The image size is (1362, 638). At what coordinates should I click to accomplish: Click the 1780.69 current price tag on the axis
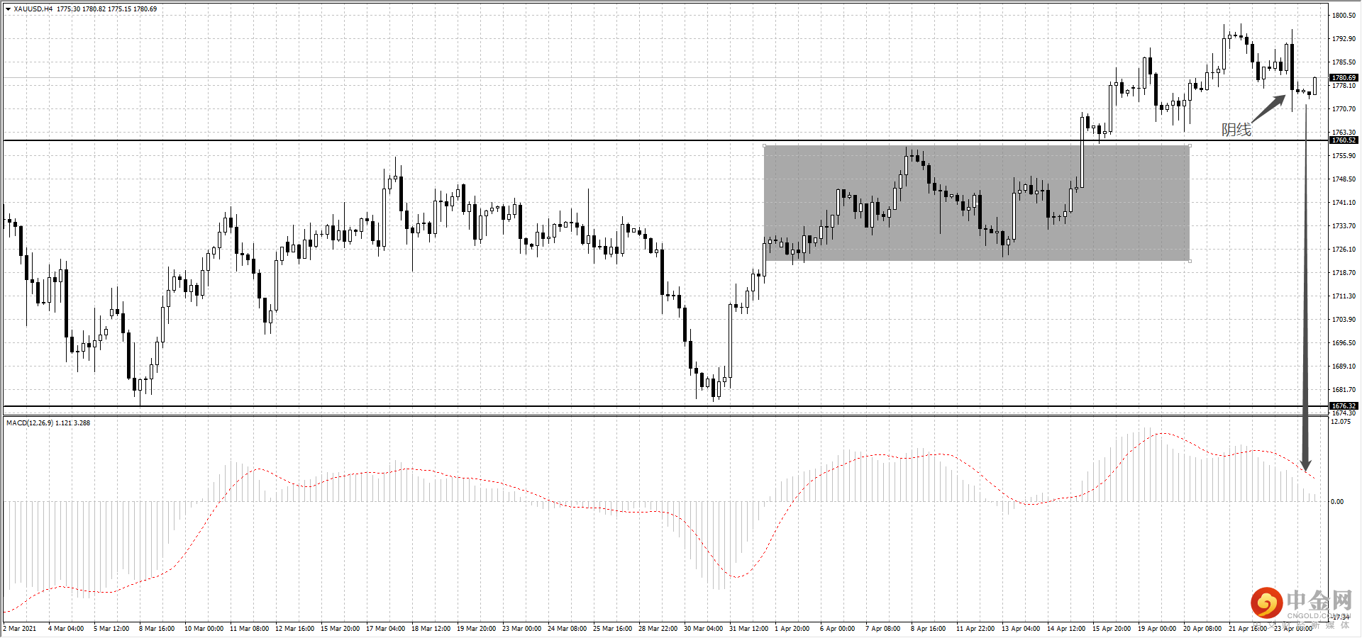(x=1344, y=78)
